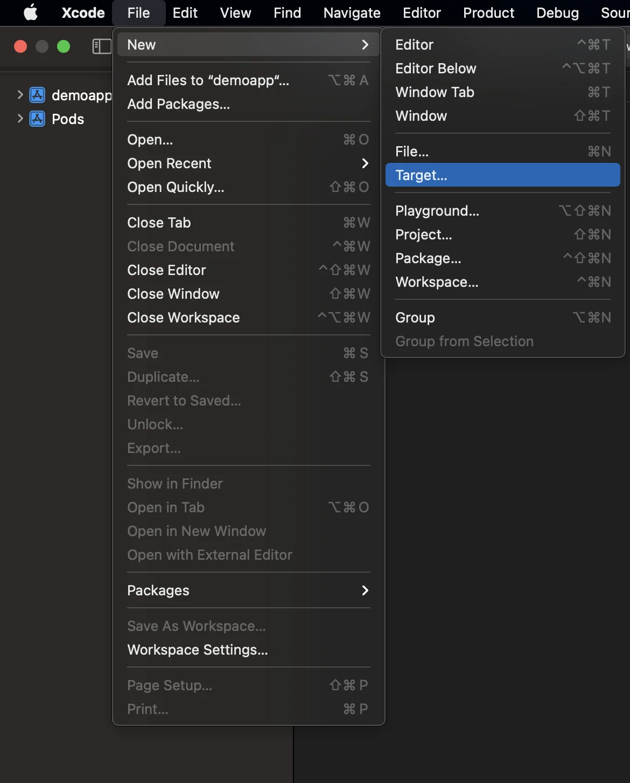630x783 pixels.
Task: Click the Apple logo menu
Action: [31, 12]
